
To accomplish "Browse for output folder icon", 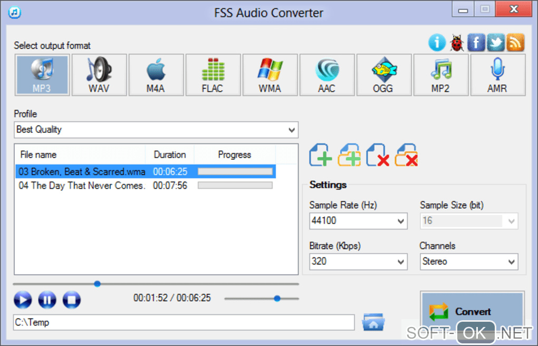I will click(x=373, y=322).
